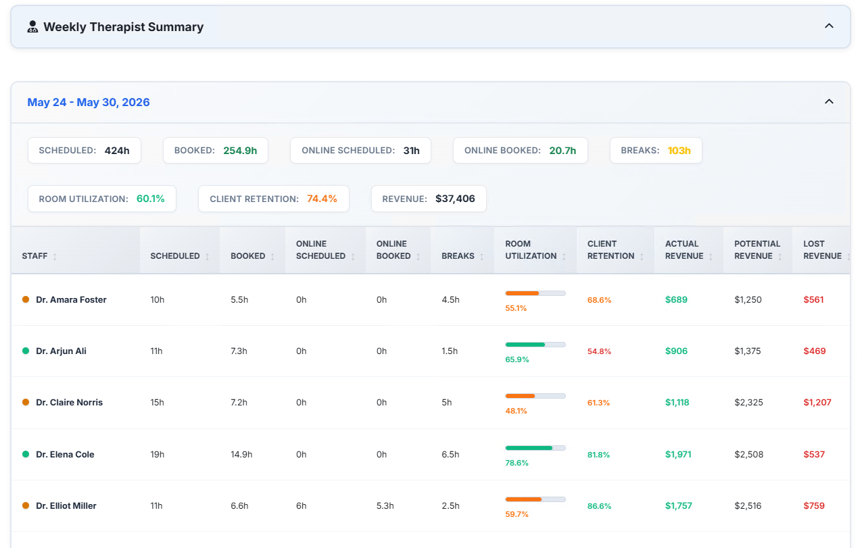Click the $2,325 potential revenue value
The width and height of the screenshot is (862, 548).
748,402
